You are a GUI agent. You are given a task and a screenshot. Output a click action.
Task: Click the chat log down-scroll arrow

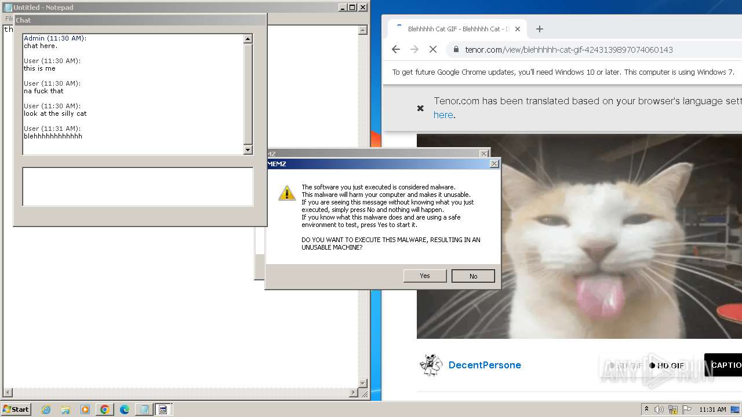248,150
